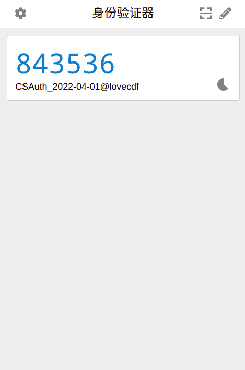Tap the trailing digit 6 of the code
Image resolution: width=245 pixels, height=370 pixels.
[108, 64]
